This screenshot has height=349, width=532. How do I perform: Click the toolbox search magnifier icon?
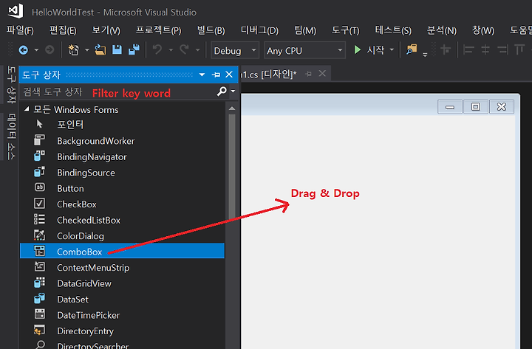tap(222, 91)
